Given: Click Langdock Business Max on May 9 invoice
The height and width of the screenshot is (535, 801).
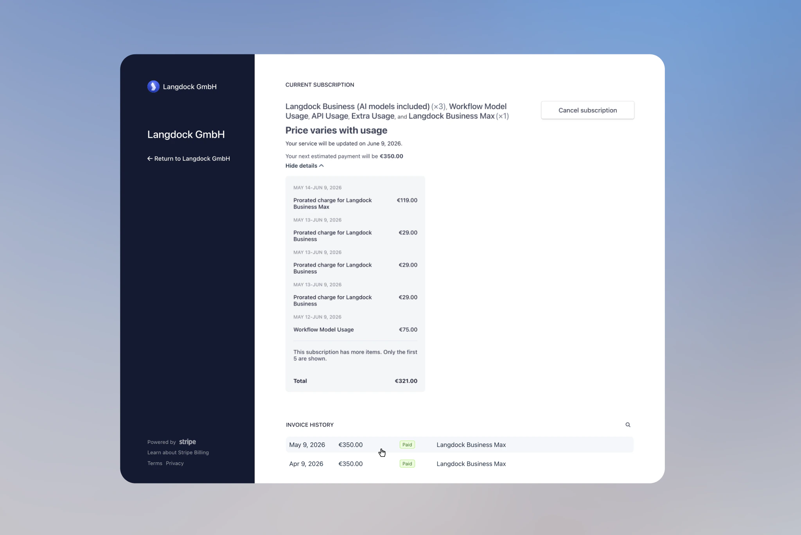Looking at the screenshot, I should [x=471, y=445].
